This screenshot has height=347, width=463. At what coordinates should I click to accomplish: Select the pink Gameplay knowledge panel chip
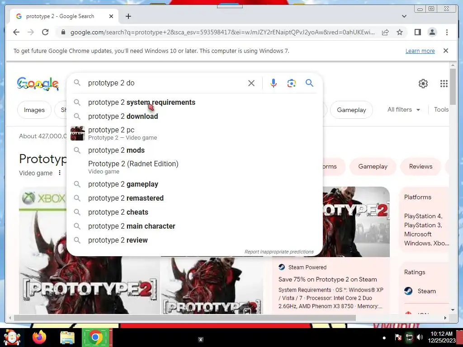[373, 166]
